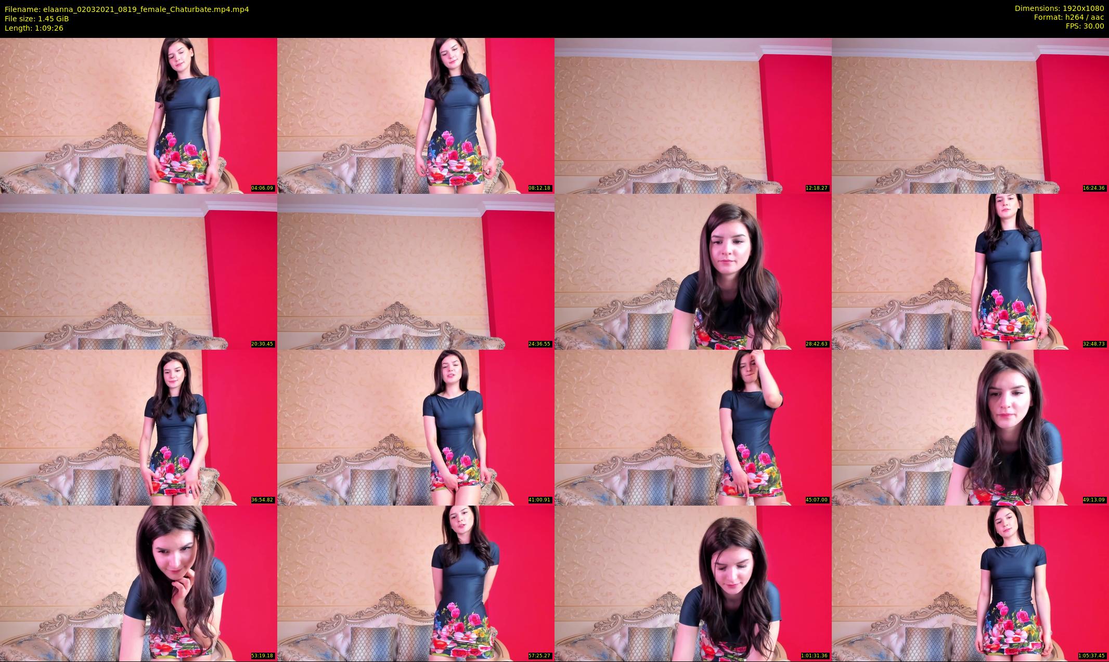Select the 'FPS: 30.00' text

pos(1085,26)
